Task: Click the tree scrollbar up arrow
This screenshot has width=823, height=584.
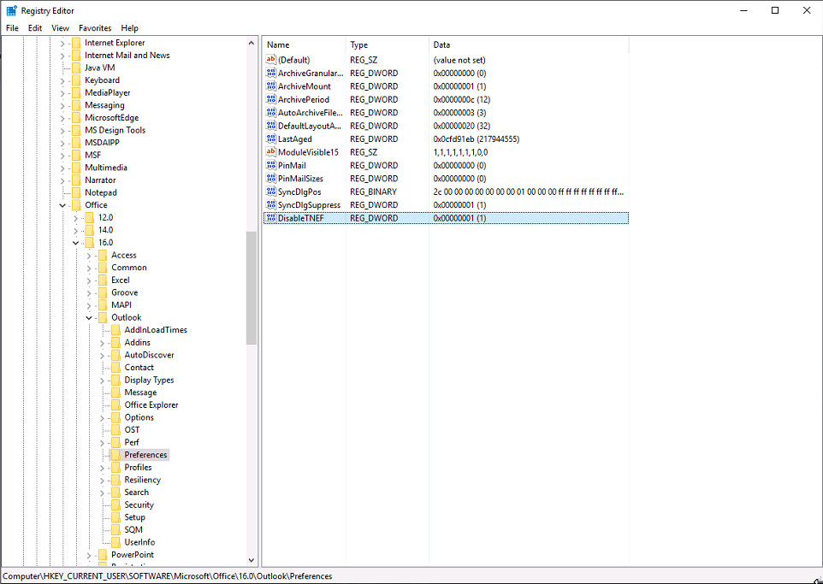Action: point(251,44)
